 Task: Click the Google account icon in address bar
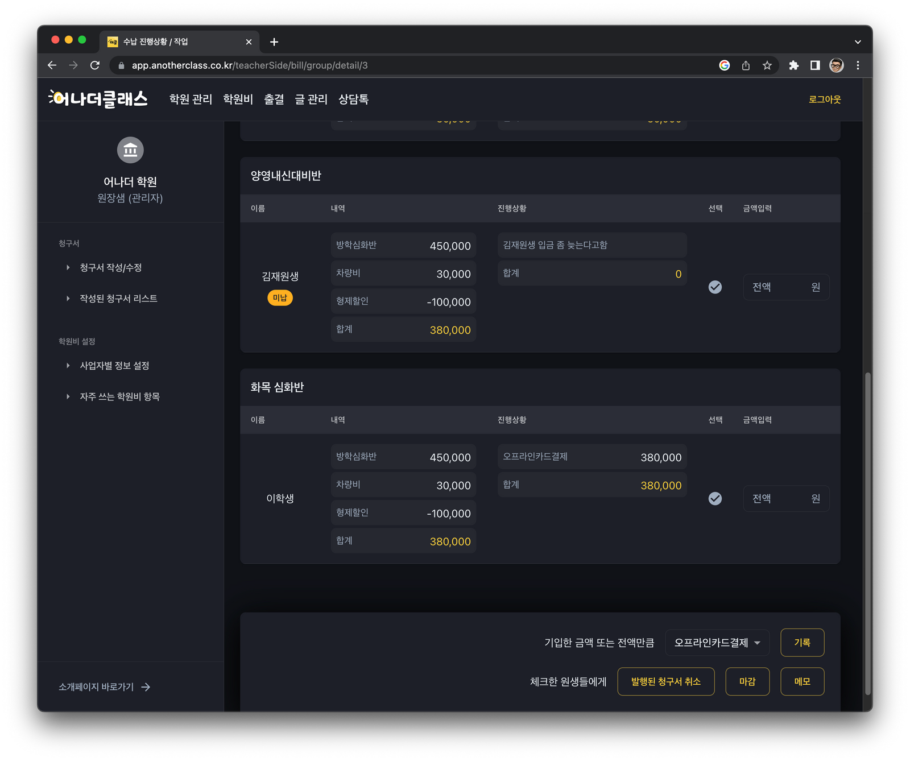point(724,65)
